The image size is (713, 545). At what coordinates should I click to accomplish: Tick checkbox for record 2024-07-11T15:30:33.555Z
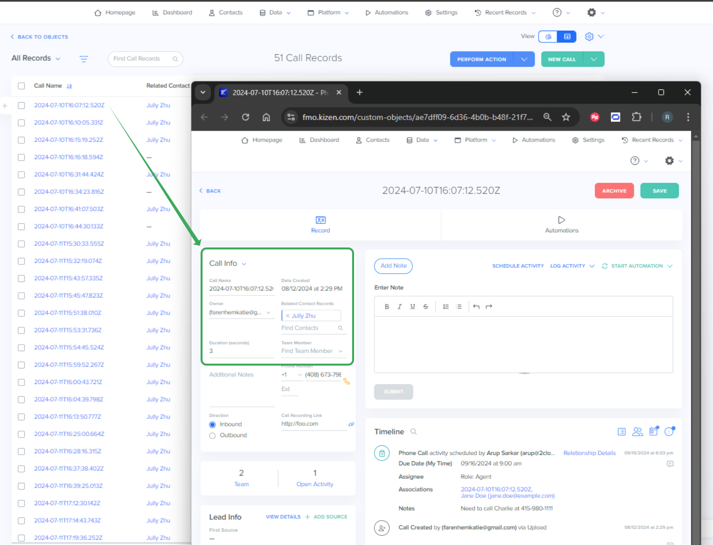click(21, 244)
